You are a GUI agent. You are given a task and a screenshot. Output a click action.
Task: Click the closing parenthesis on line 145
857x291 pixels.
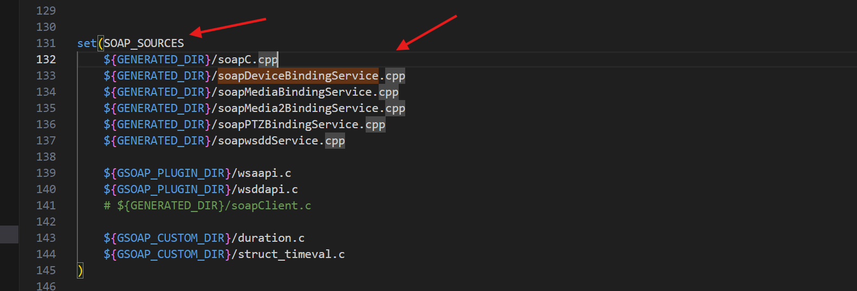tap(80, 270)
